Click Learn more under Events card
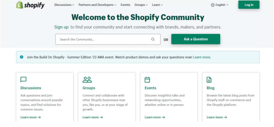The image size is (274, 127). click(x=155, y=117)
